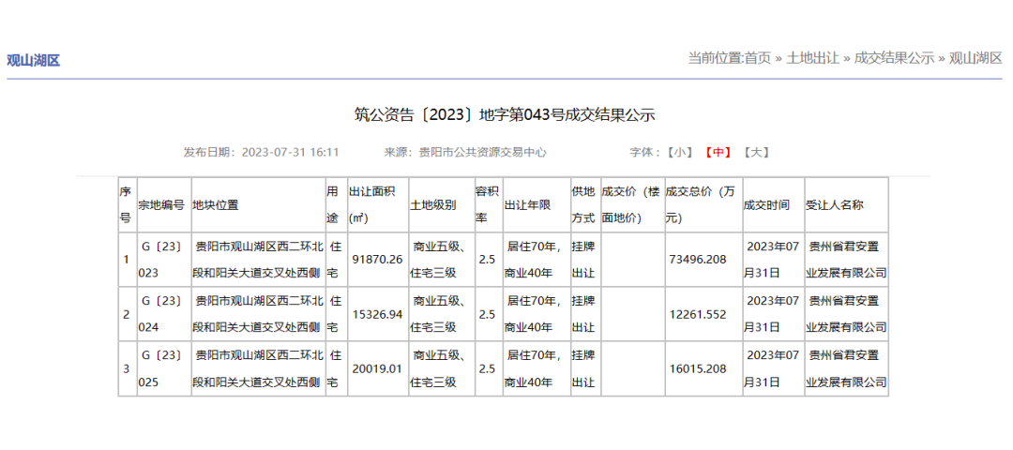Go to 土地出让 breadcrumb
Screen dimensions: 1013x450
812,58
